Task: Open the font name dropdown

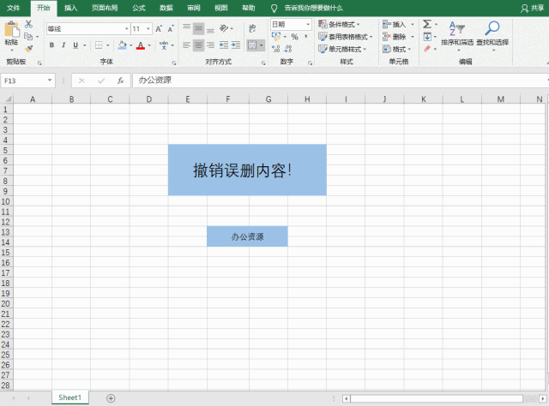Action: (127, 28)
